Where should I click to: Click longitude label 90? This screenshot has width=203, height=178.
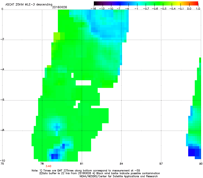click(201, 164)
